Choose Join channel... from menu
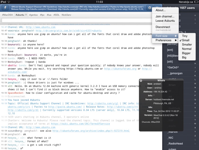Image resolution: width=199 pixels, height=150 pixels. pos(165,16)
